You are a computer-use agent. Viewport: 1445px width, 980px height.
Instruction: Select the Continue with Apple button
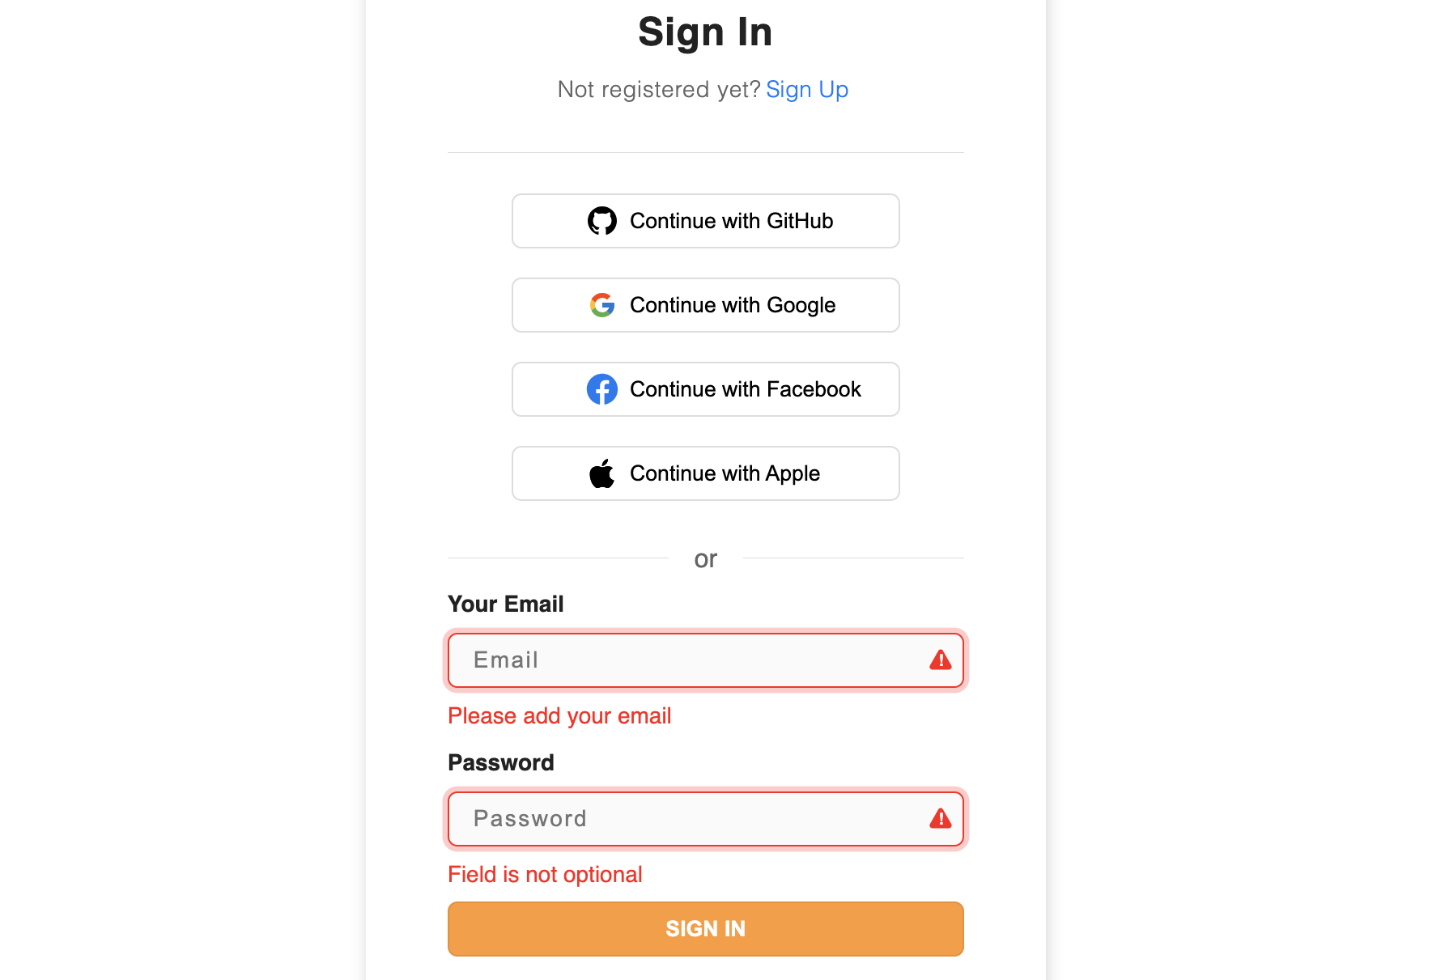click(x=705, y=473)
